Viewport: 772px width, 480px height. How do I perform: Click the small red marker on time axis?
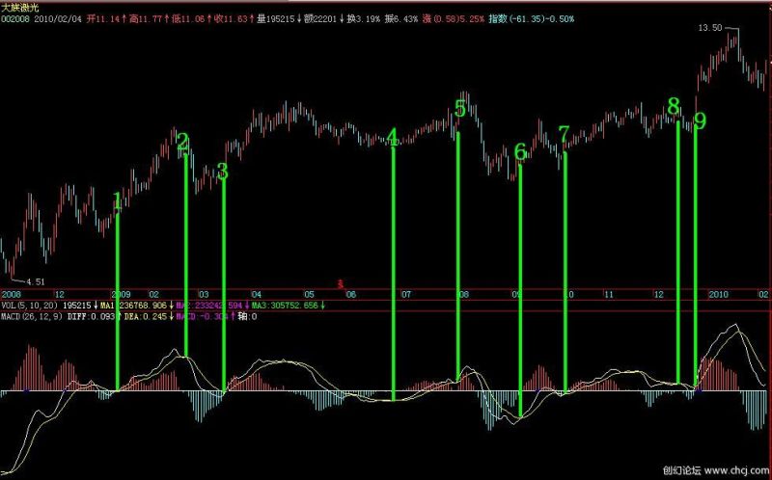[340, 283]
